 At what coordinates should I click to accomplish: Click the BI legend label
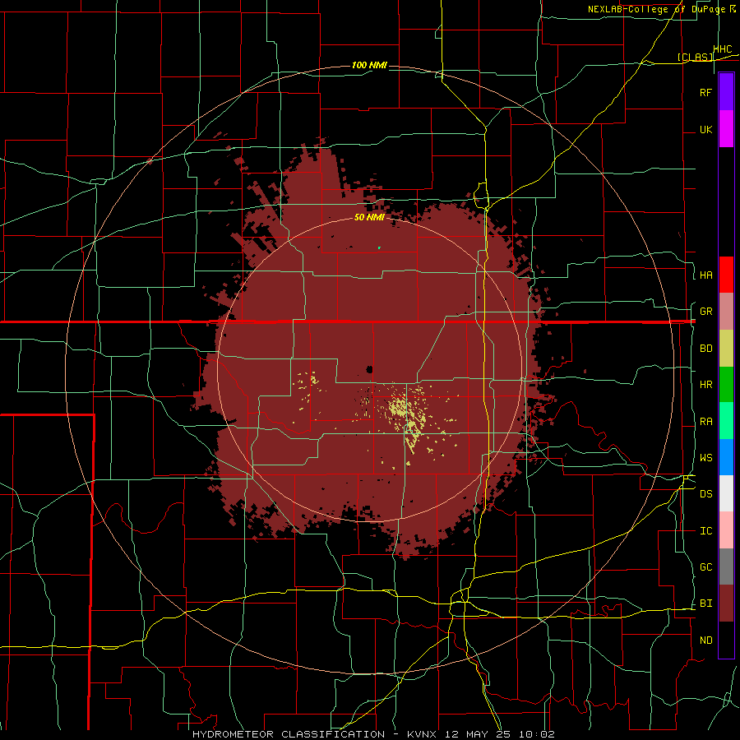705,604
